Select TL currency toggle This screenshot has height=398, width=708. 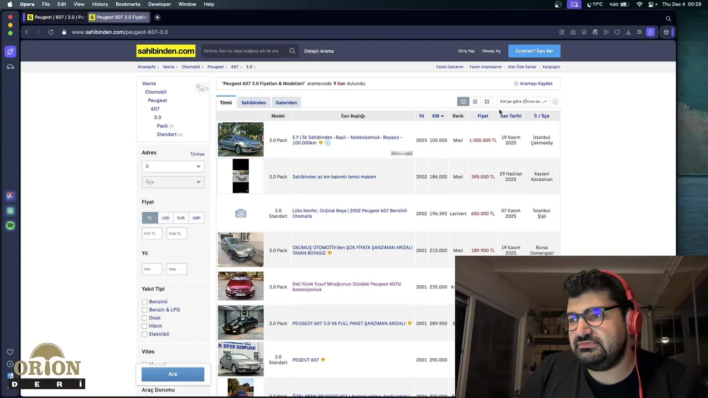149,218
